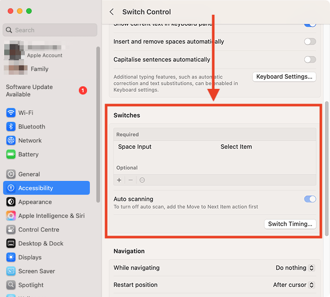Click the add switch plus icon
Viewport: 330px width, 297px height.
(119, 180)
